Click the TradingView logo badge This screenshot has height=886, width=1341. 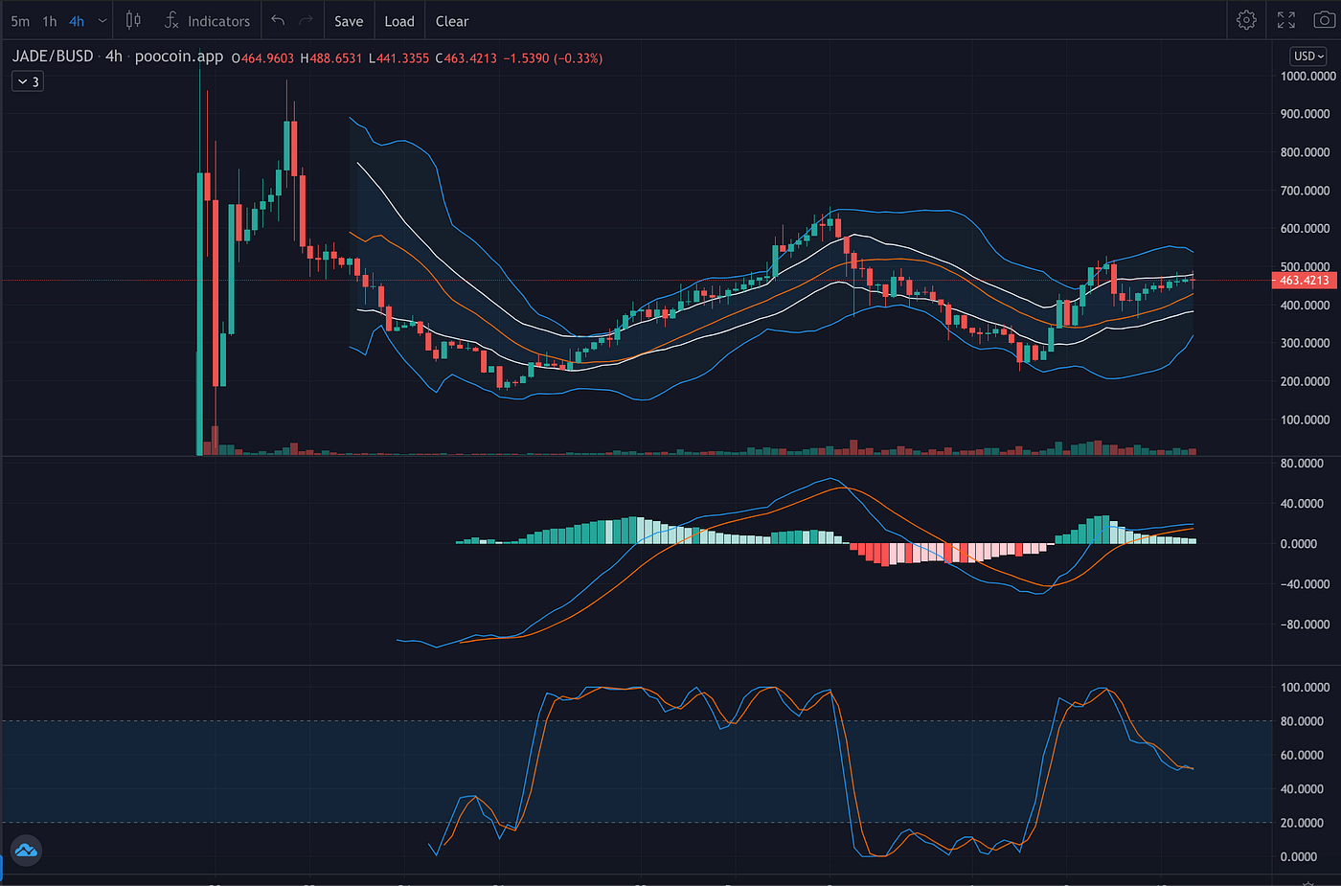click(x=26, y=850)
